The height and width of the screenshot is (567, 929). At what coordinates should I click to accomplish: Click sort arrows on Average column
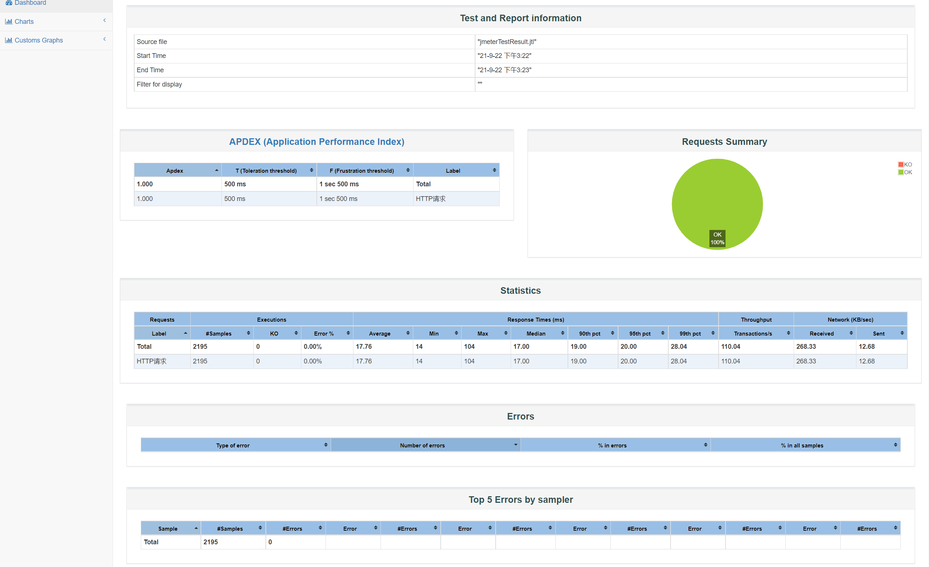pyautogui.click(x=408, y=333)
